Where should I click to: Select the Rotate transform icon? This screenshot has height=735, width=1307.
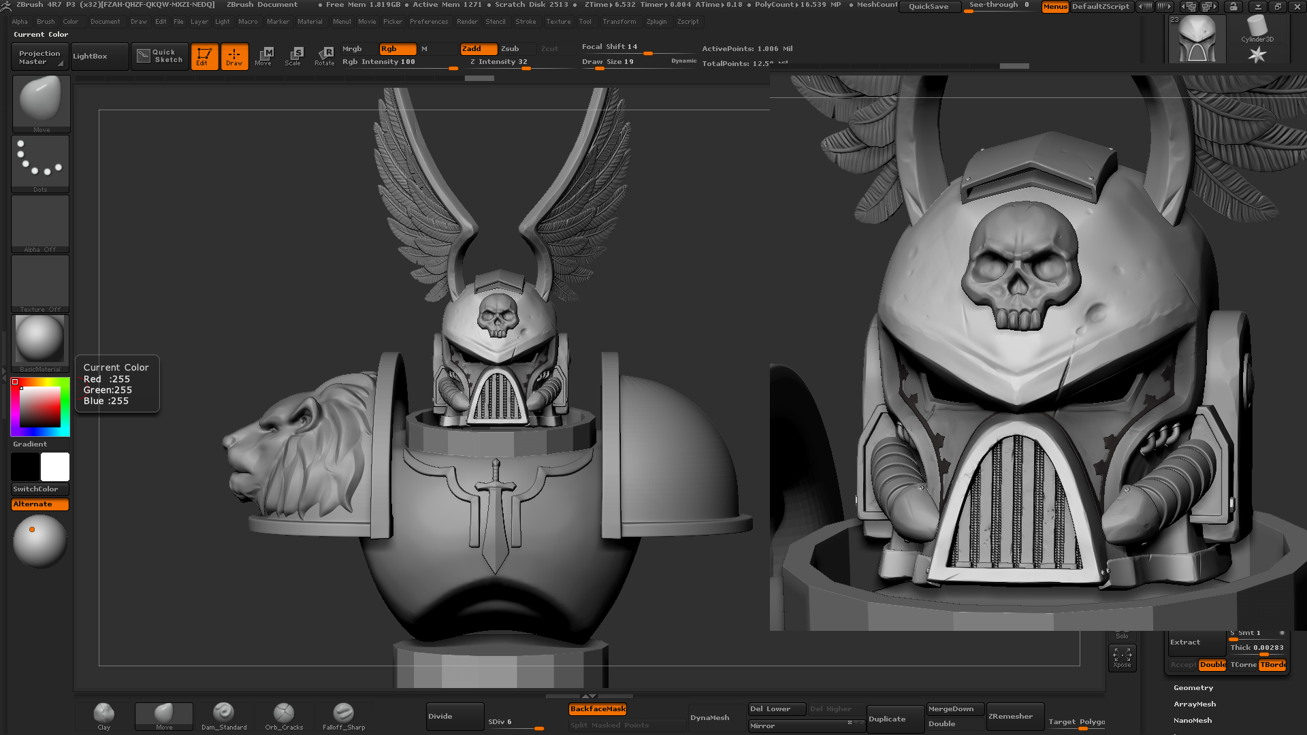(x=324, y=56)
